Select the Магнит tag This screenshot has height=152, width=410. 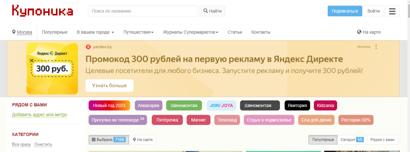(x=198, y=120)
